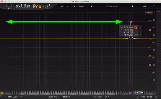The image size is (161, 99).
Task: Click the C#9 +36 note readout
Action: (129, 30)
